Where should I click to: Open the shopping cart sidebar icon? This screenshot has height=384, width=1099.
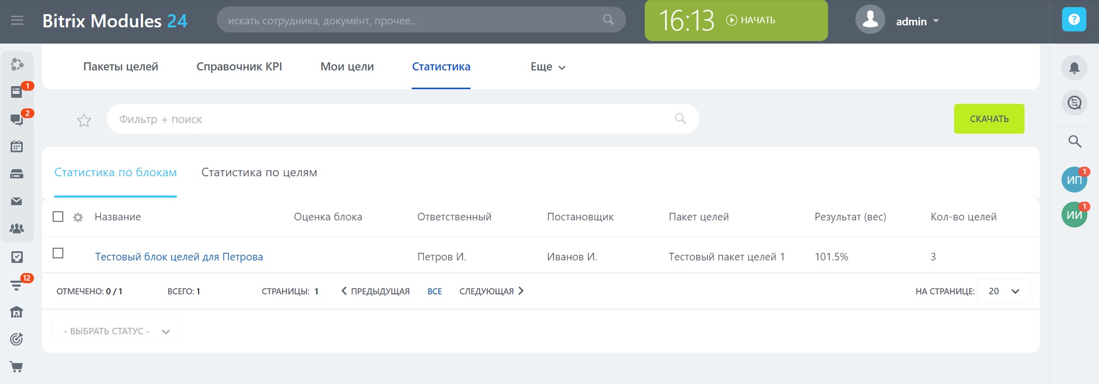tap(17, 367)
